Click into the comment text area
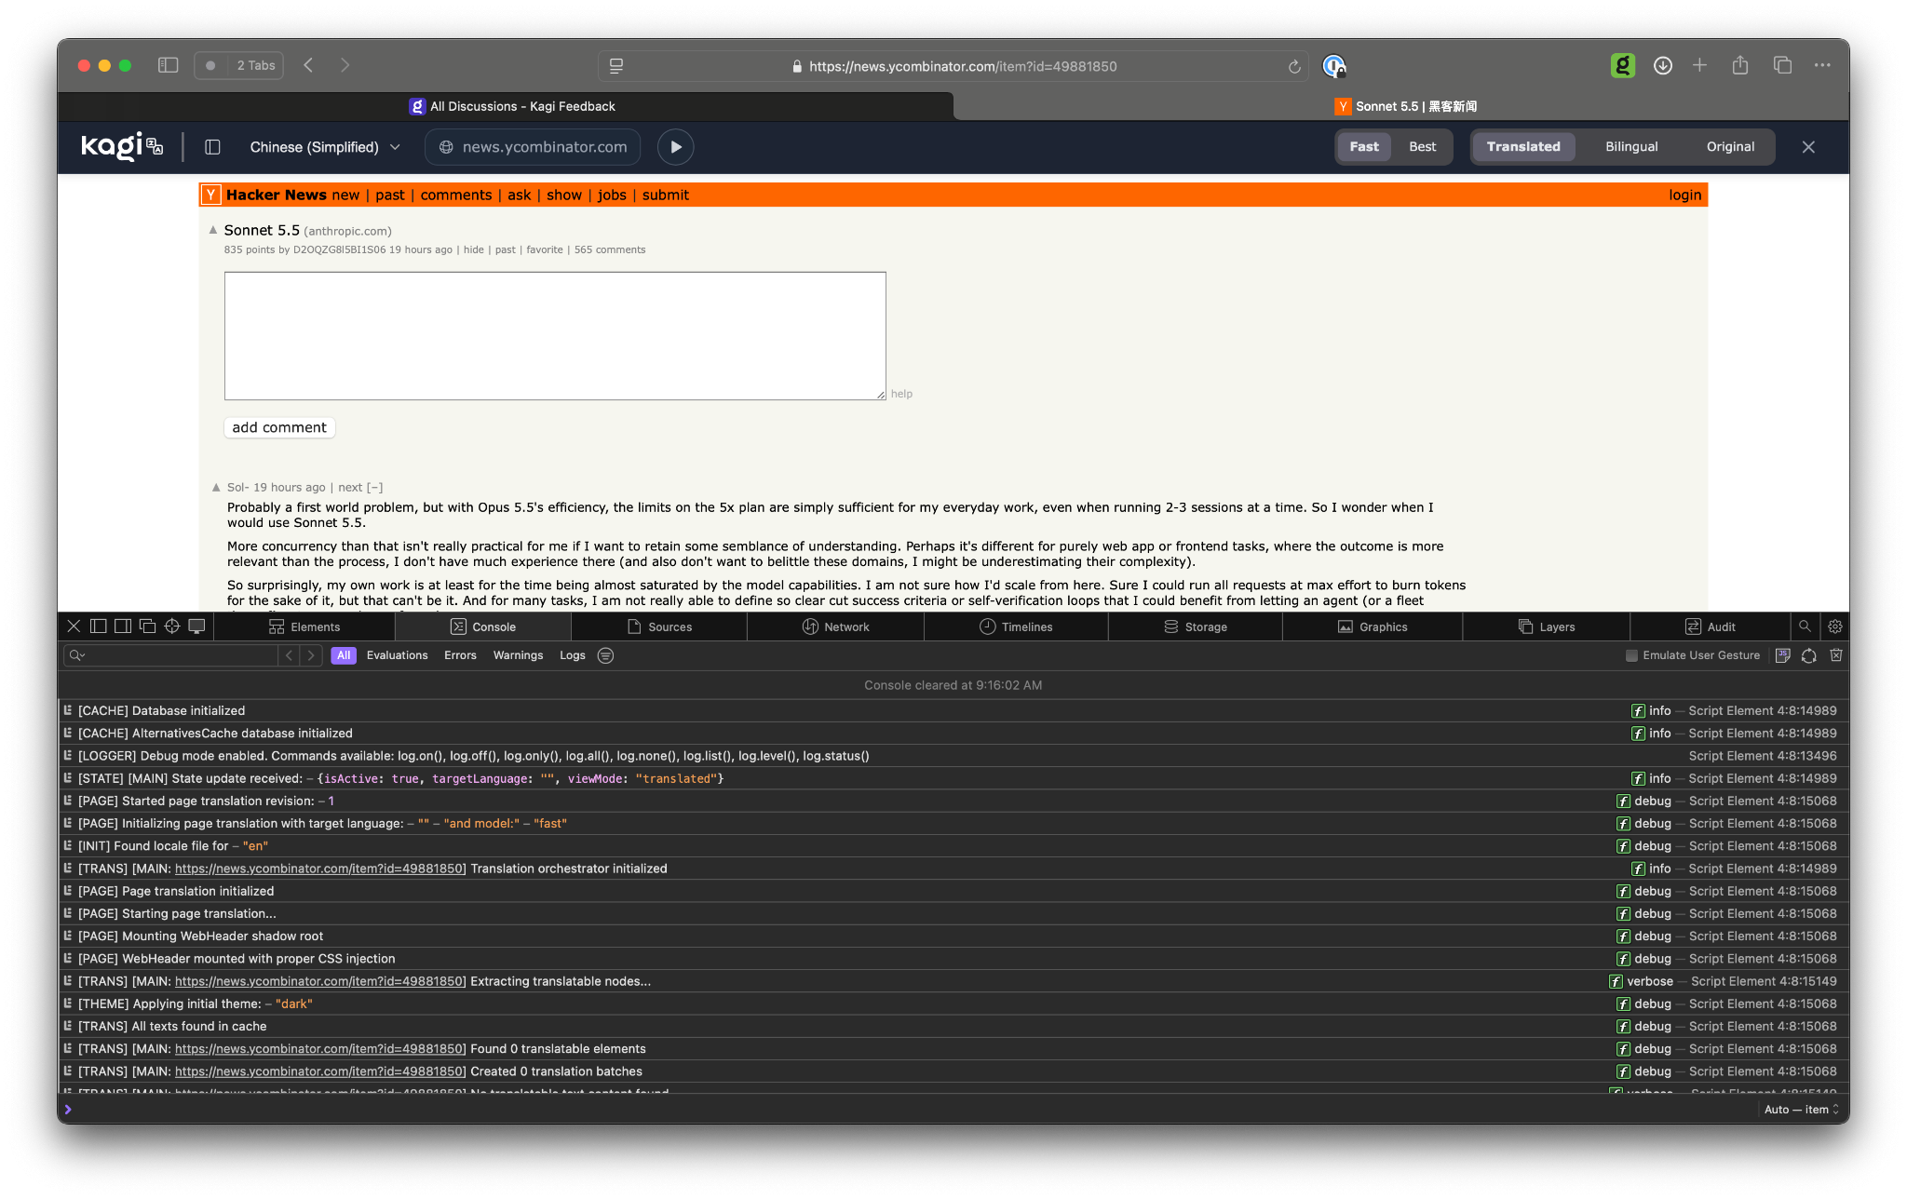Viewport: 1907px width, 1199px height. [x=555, y=336]
